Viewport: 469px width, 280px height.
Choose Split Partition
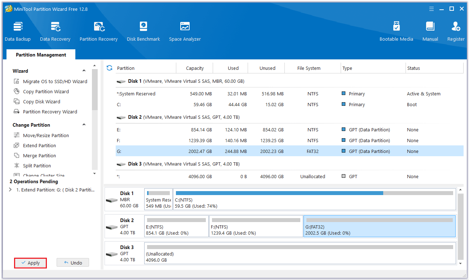(32, 166)
